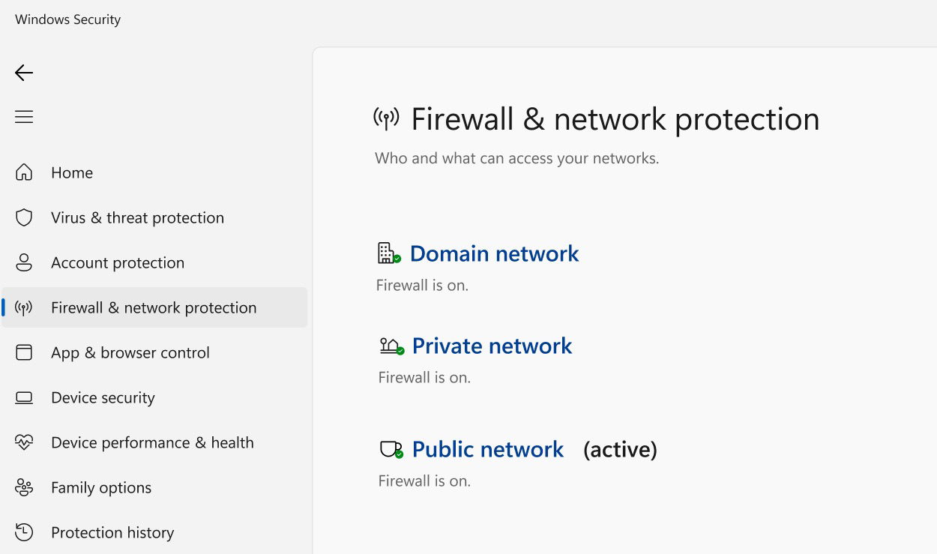937x554 pixels.
Task: Select the Protection history clock icon
Action: (x=24, y=532)
